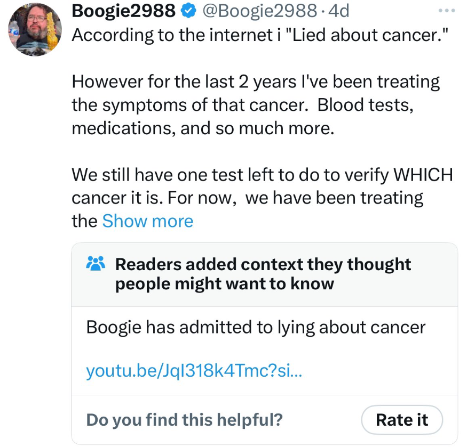Click the line 'medications, and so much more.'
The width and height of the screenshot is (467, 447).
click(202, 128)
